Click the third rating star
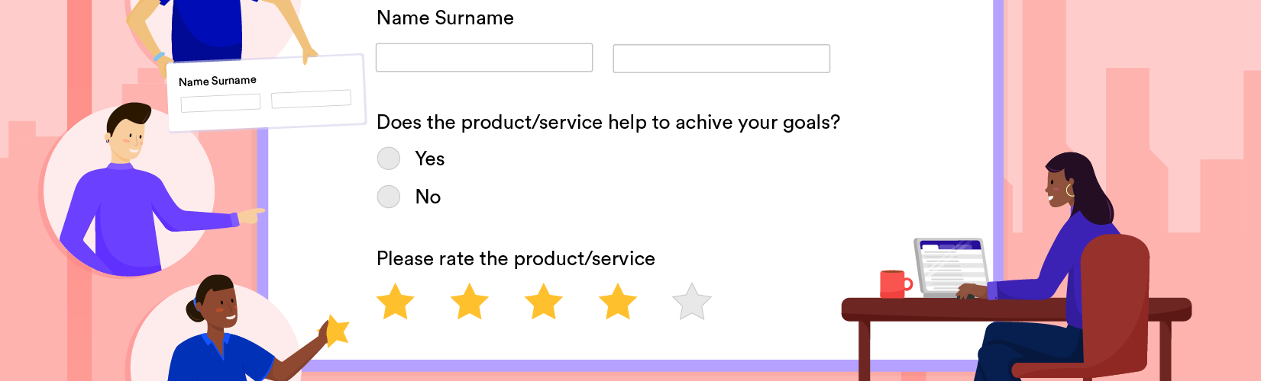The height and width of the screenshot is (381, 1261). [544, 302]
